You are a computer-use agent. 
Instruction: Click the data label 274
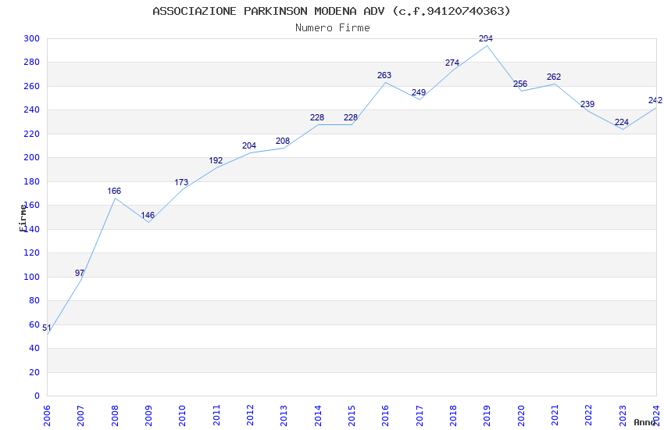[x=452, y=63]
